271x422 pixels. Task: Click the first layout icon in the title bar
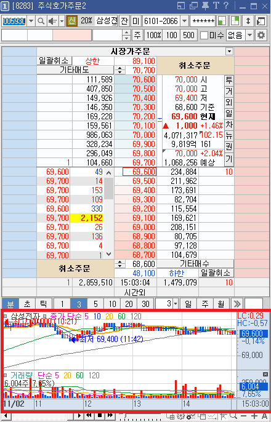click(x=182, y=6)
